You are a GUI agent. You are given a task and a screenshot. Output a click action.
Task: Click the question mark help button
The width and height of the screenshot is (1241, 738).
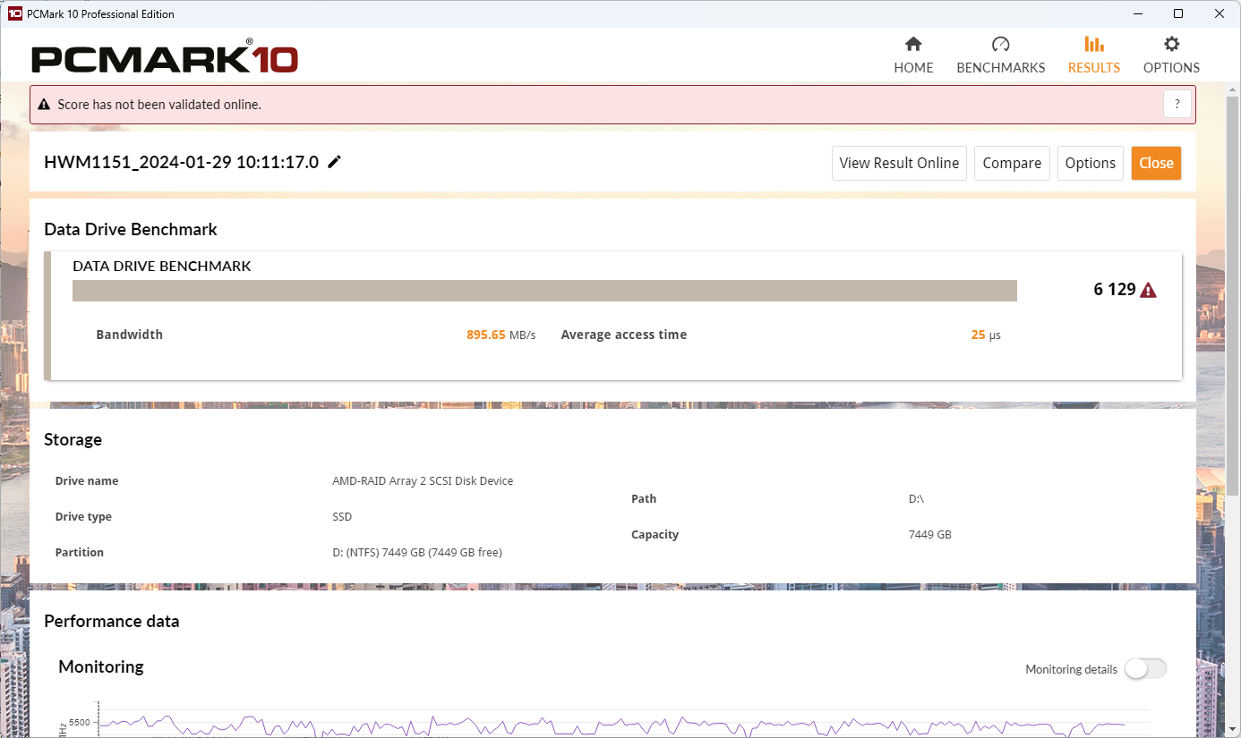pyautogui.click(x=1177, y=105)
